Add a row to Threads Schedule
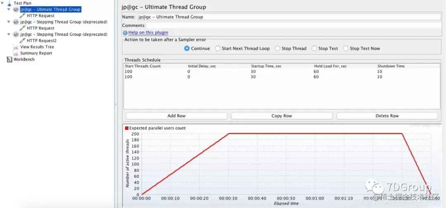Viewport: 446px width, 208px height. coord(176,116)
